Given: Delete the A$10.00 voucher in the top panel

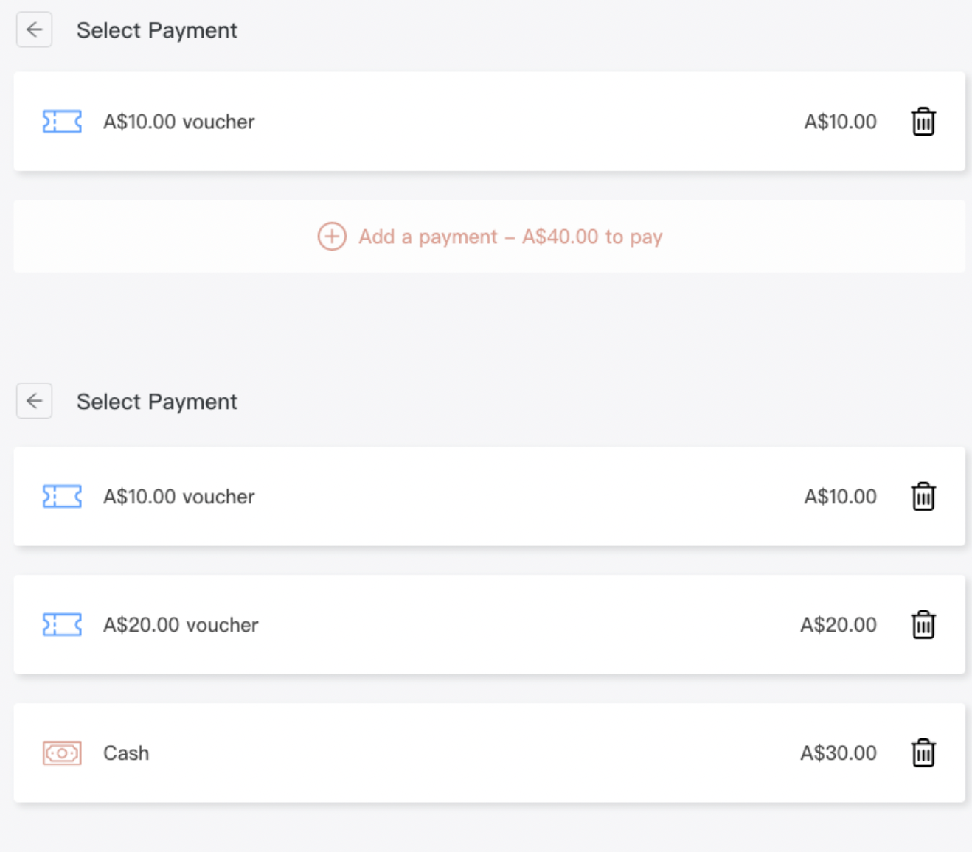Looking at the screenshot, I should point(923,122).
